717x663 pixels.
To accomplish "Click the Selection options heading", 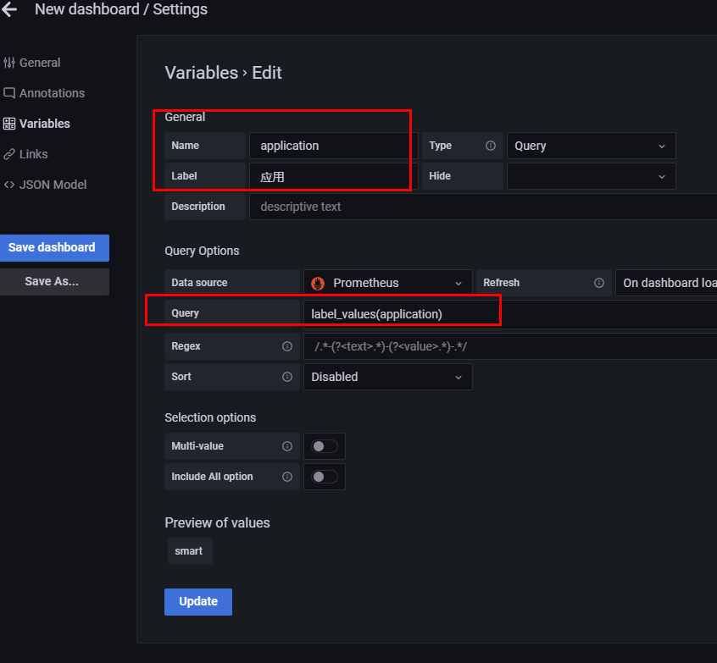I will [210, 417].
